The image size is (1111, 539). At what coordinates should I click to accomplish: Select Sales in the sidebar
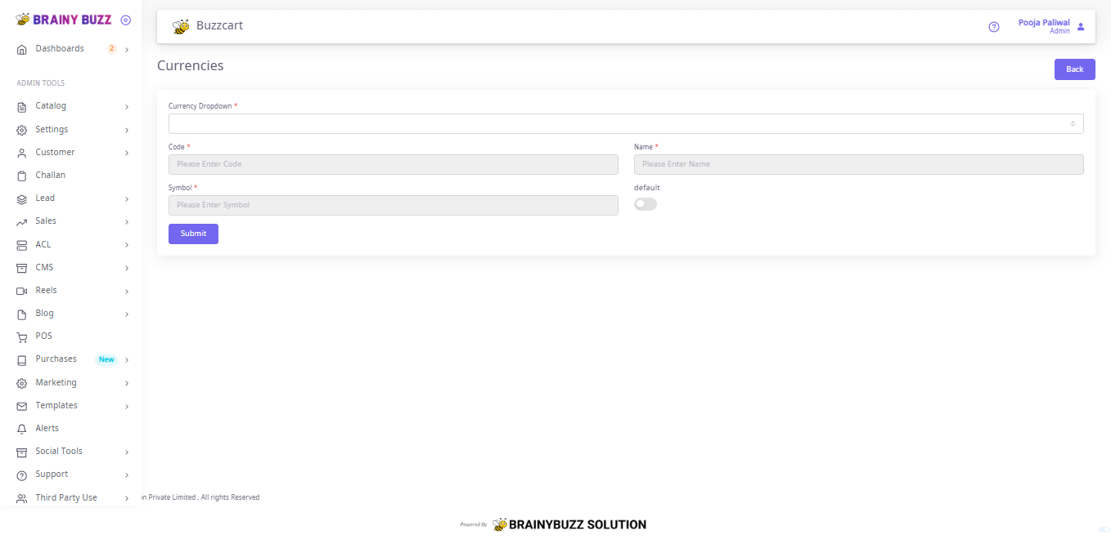pyautogui.click(x=46, y=221)
